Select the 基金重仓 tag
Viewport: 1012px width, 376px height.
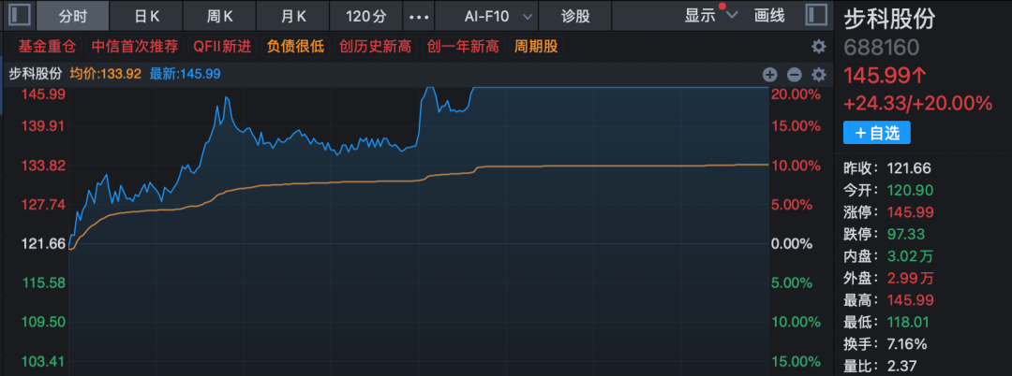pyautogui.click(x=47, y=47)
